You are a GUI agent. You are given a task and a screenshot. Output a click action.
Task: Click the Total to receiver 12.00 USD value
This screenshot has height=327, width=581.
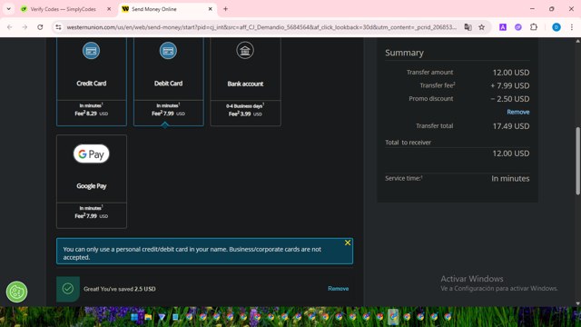click(x=511, y=154)
